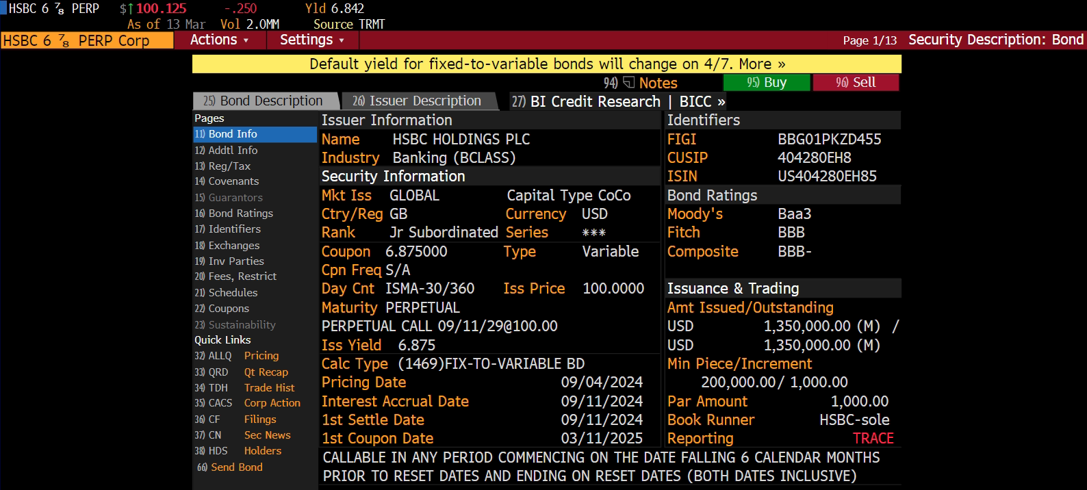
Task: Open the Actions dropdown menu
Action: click(219, 40)
